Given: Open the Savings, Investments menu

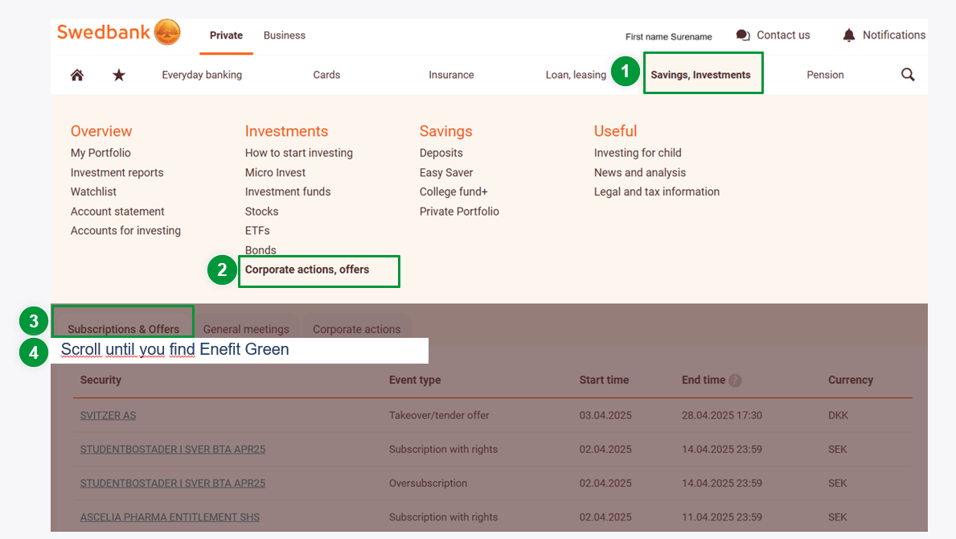Looking at the screenshot, I should click(700, 75).
